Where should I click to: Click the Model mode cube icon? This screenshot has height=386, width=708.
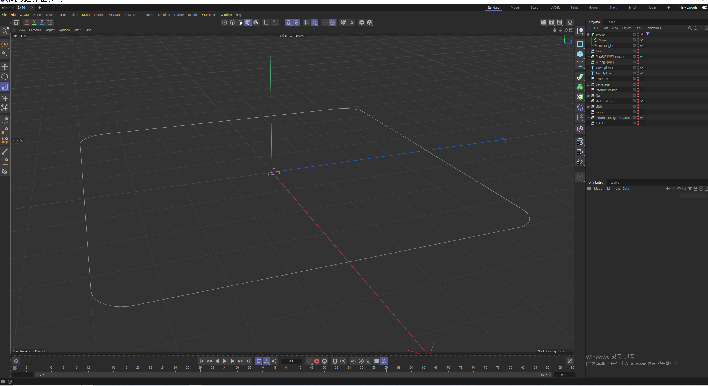coord(248,22)
